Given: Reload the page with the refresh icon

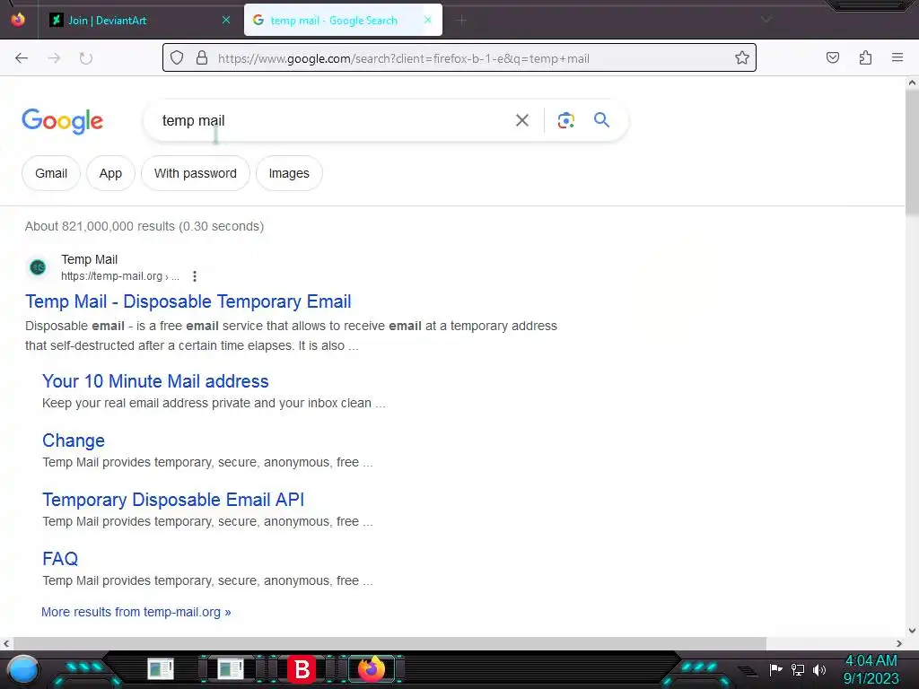Looking at the screenshot, I should (86, 58).
